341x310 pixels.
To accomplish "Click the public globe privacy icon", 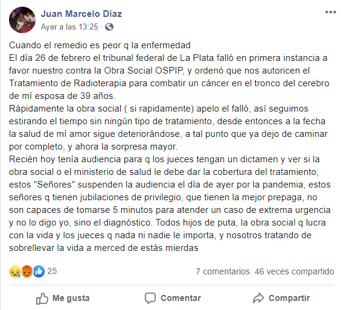I will pyautogui.click(x=109, y=27).
